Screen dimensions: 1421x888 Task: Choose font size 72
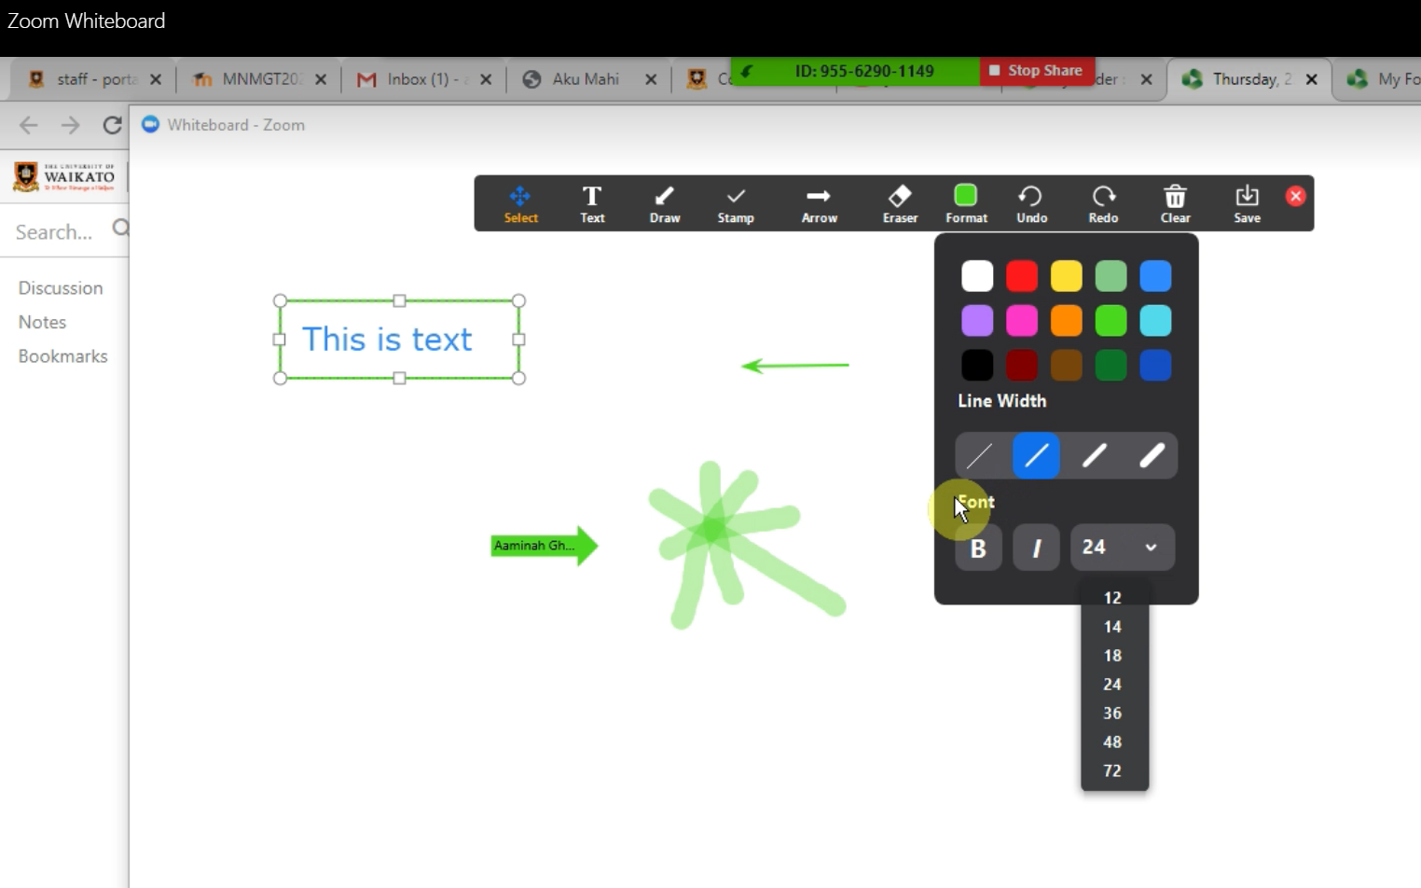pyautogui.click(x=1113, y=771)
